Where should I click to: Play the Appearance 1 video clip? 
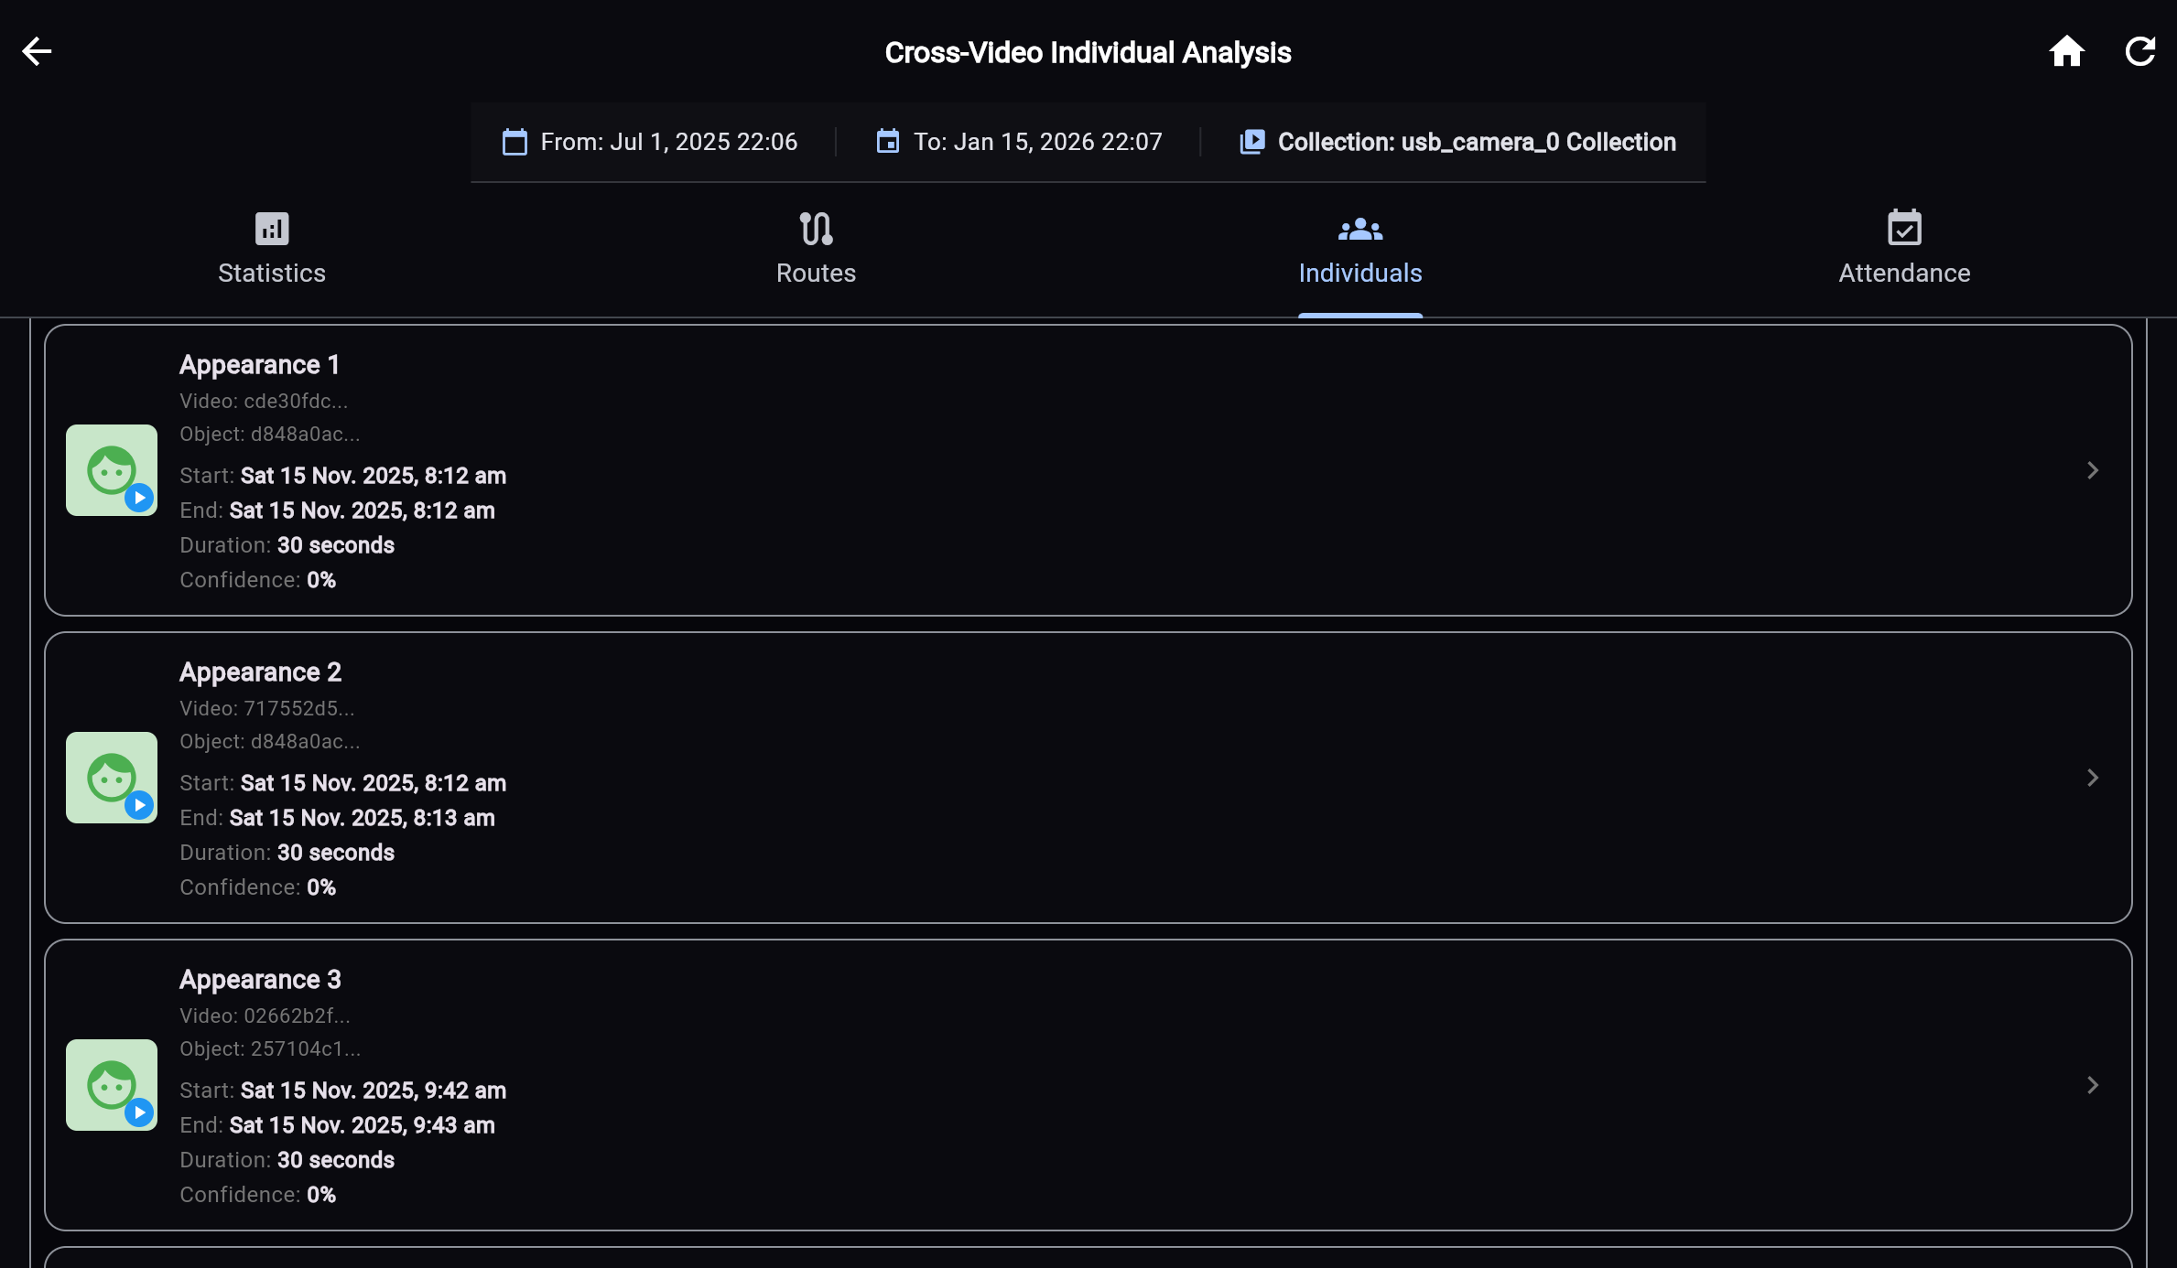(x=140, y=499)
